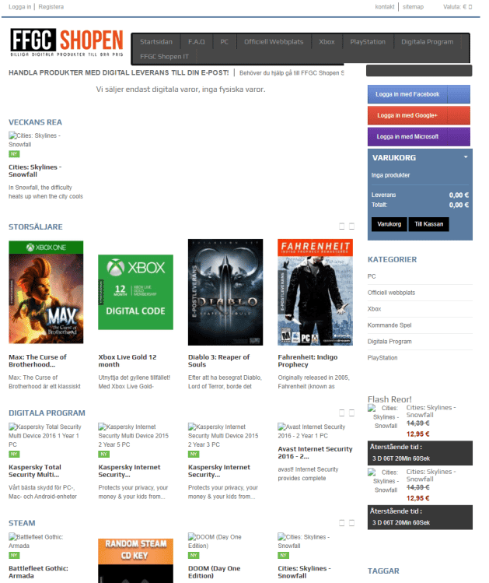Image resolution: width=489 pixels, height=583 pixels.
Task: Open Digitala Program in navigation bar
Action: pos(427,42)
